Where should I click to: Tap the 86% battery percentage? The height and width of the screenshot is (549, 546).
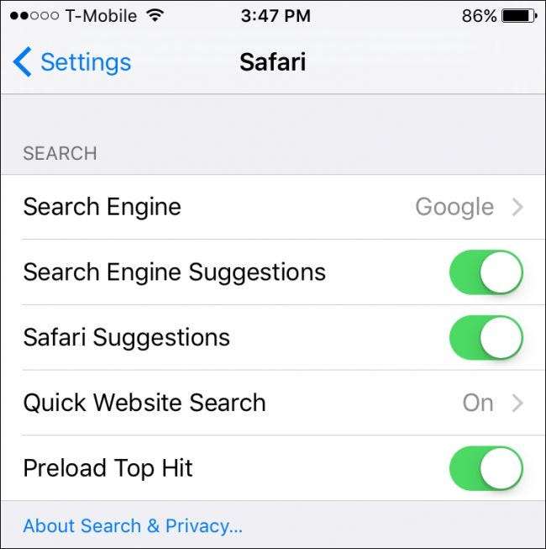[x=479, y=16]
